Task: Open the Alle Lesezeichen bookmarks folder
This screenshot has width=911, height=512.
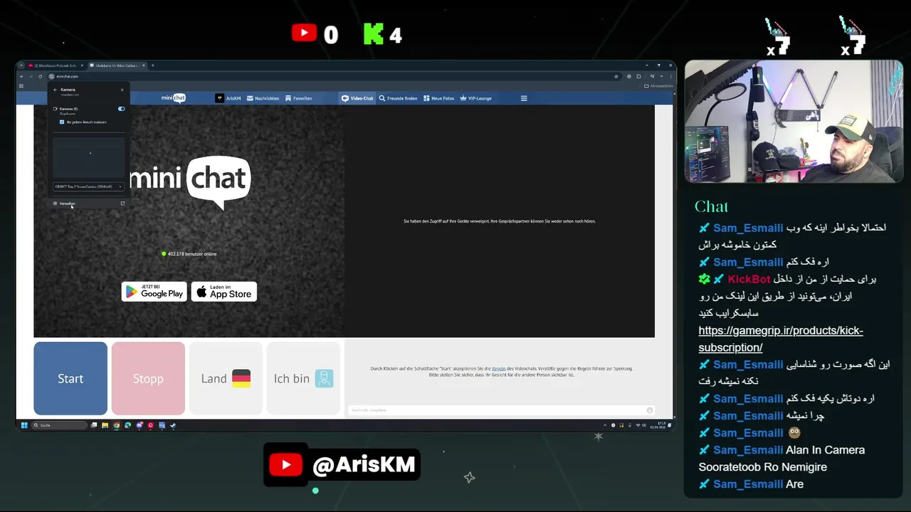Action: pyautogui.click(x=657, y=85)
